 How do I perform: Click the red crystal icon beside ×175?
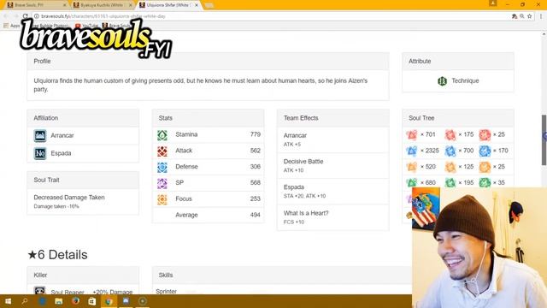coord(450,135)
